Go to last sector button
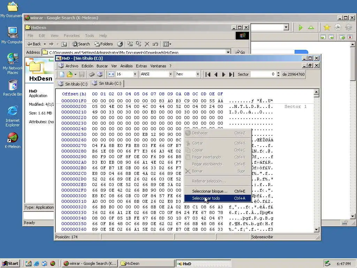 [231, 75]
